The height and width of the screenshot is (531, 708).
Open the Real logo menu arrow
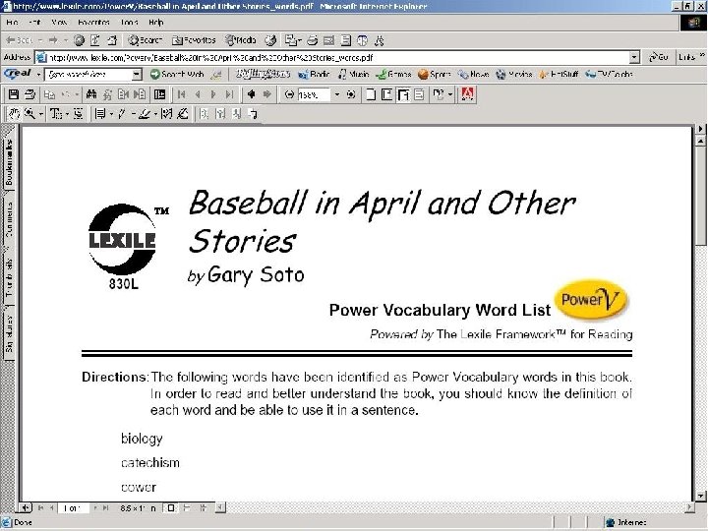pyautogui.click(x=38, y=74)
